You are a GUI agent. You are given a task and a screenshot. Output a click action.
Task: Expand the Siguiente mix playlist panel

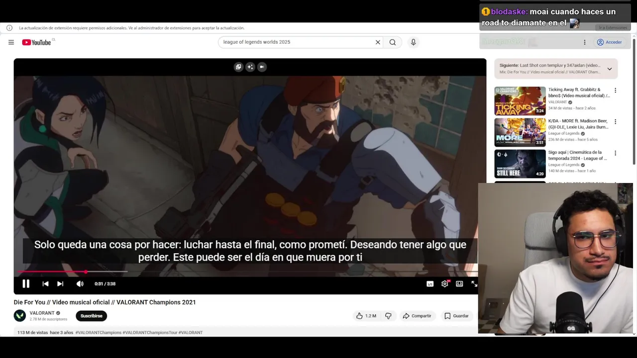click(x=609, y=69)
